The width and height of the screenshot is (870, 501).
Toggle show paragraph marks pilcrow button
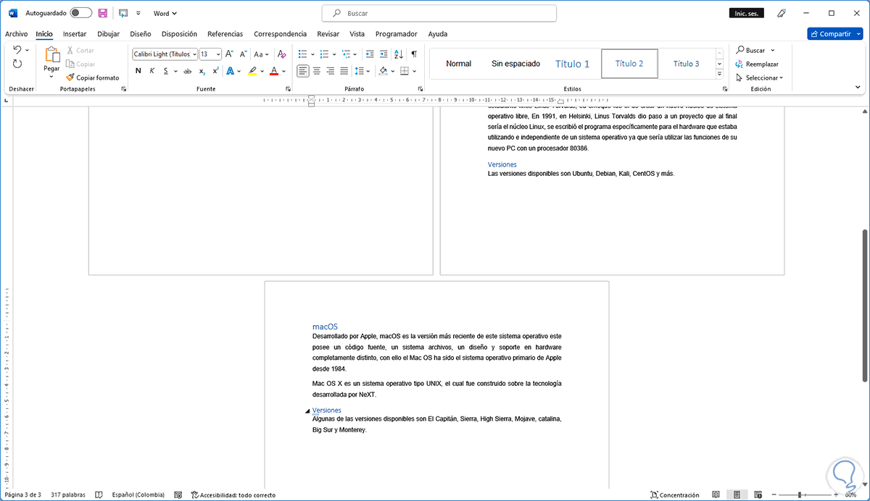[x=414, y=54]
